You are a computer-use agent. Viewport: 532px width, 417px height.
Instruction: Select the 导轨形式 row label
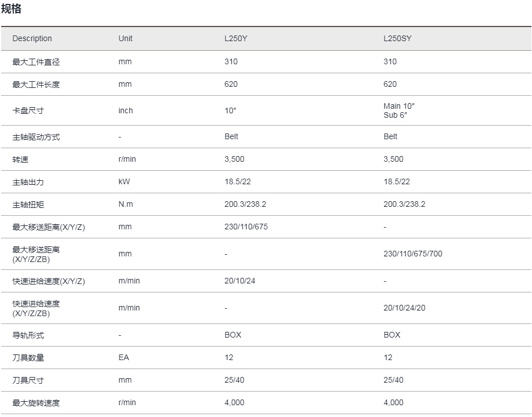(28, 335)
